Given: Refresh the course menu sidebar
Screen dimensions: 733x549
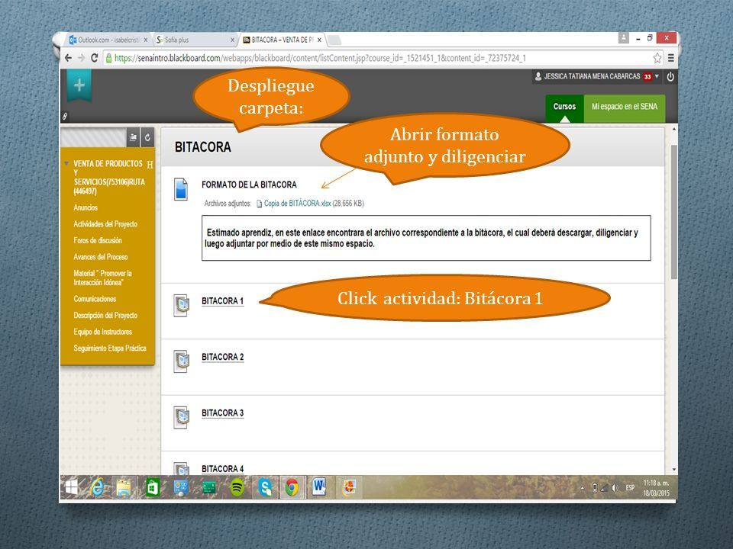Looking at the screenshot, I should [x=147, y=137].
